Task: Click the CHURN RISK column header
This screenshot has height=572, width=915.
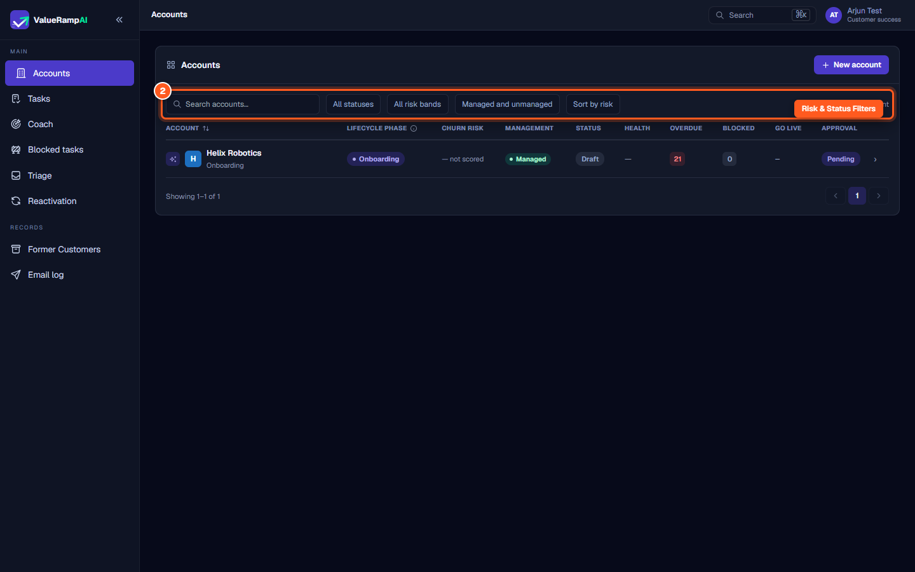Action: (x=463, y=128)
